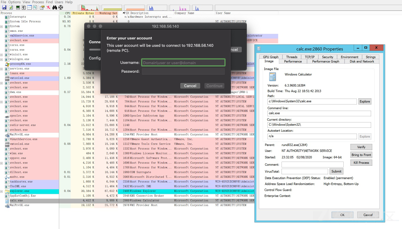The image size is (402, 229).
Task: Click the dwm.exe process icon
Action: (x=7, y=92)
